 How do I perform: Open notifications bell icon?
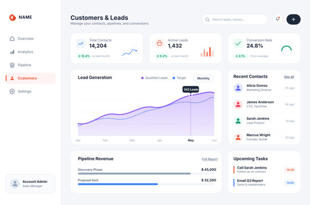coord(278,19)
